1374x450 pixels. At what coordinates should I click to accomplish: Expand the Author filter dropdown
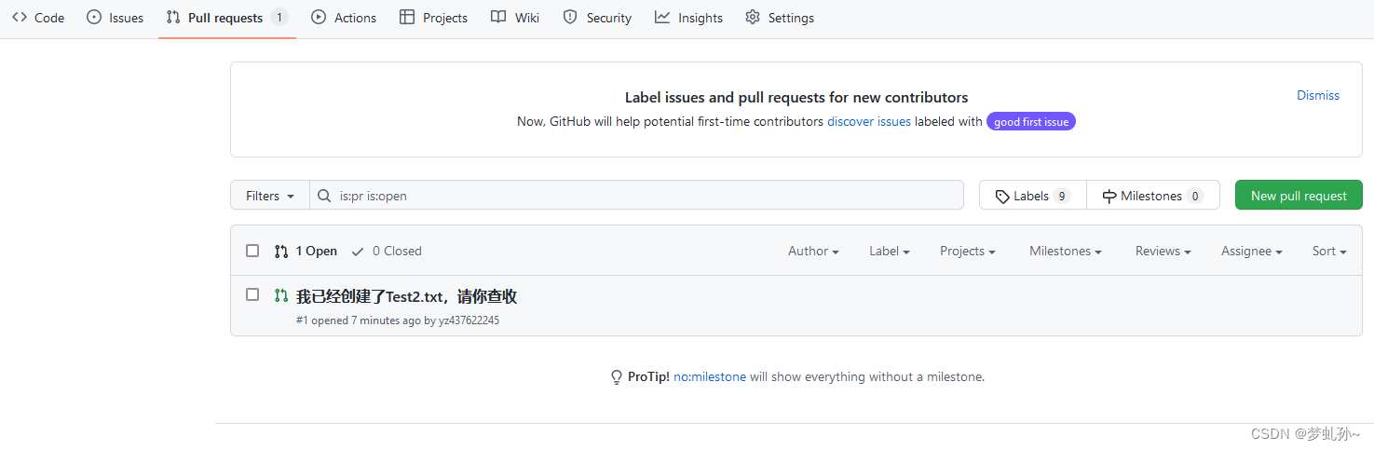click(x=813, y=252)
